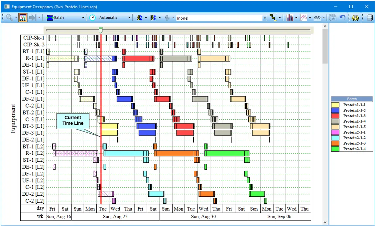Click the clock icon beside Automatic
This screenshot has height=226, width=376.
92,18
